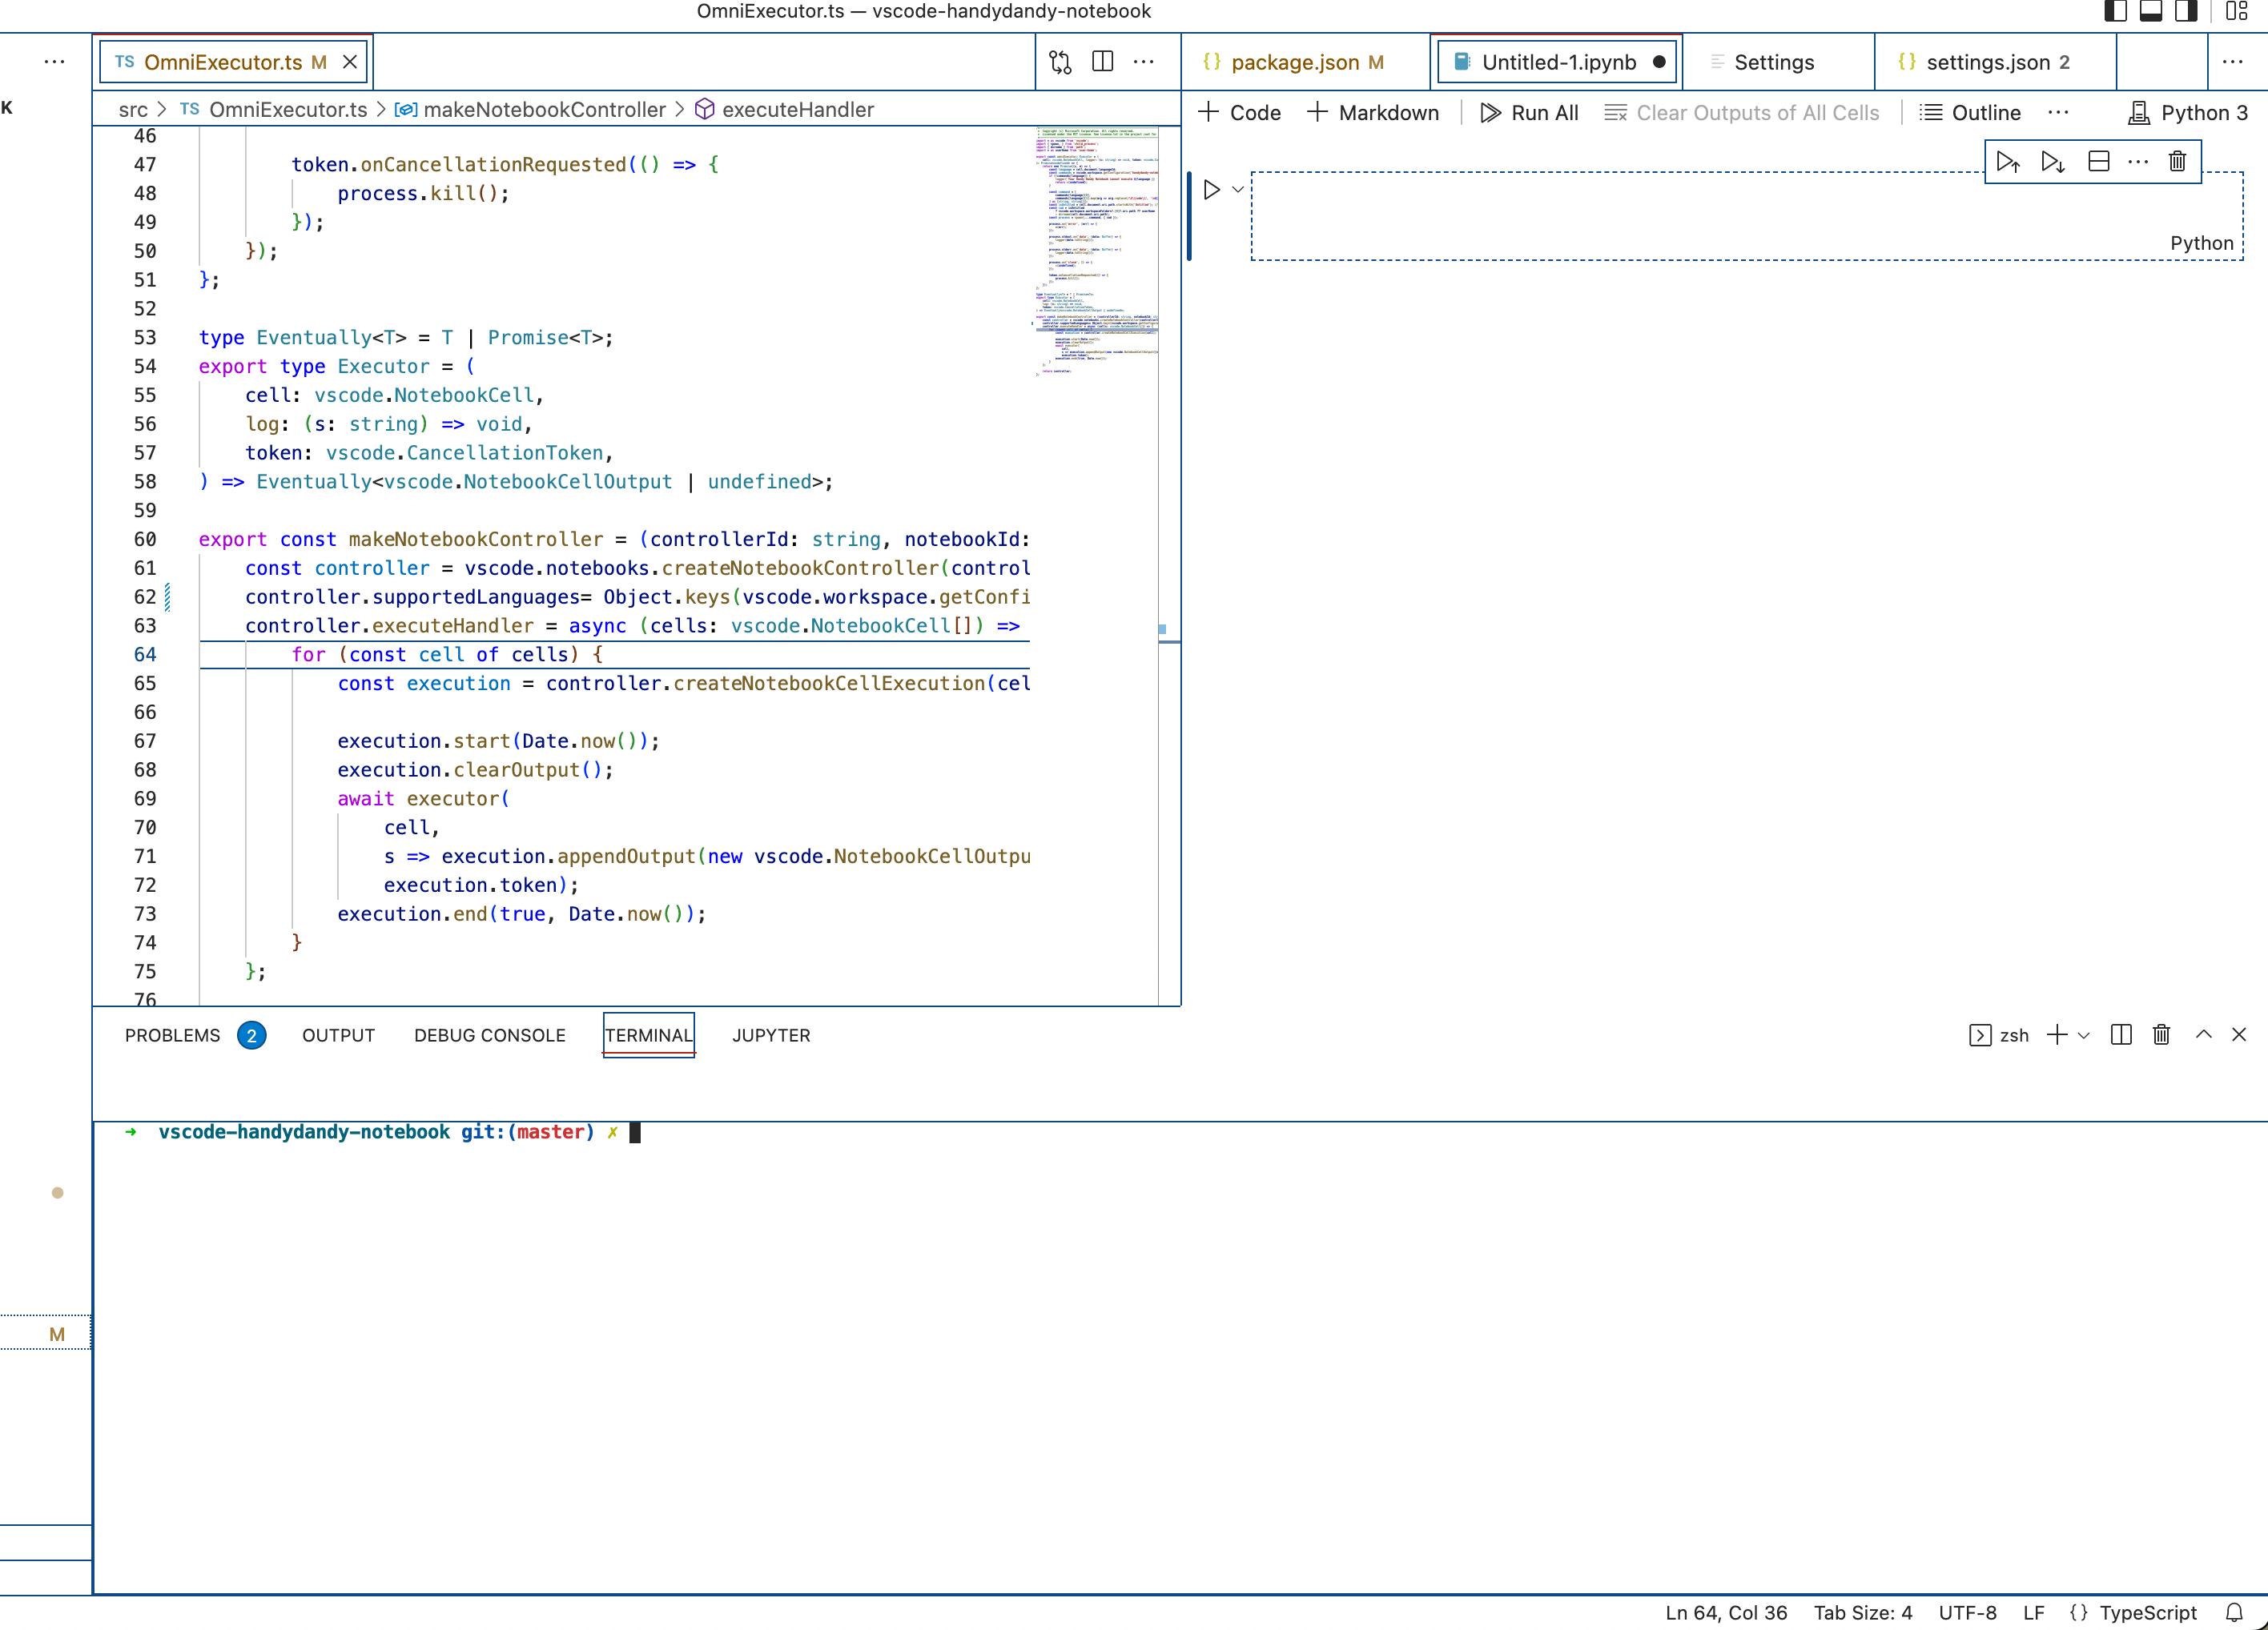Switch to the Untitled-1.ipynb tab
The image size is (2268, 1630).
[1557, 62]
